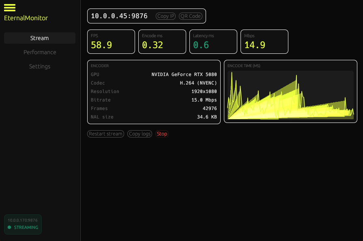Open the Settings section
Image resolution: width=363 pixels, height=241 pixels.
[x=39, y=66]
